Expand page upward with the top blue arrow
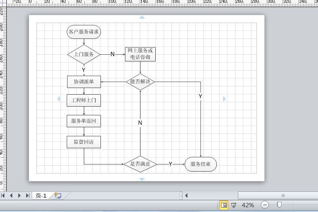The height and width of the screenshot is (212, 318). pyautogui.click(x=142, y=17)
